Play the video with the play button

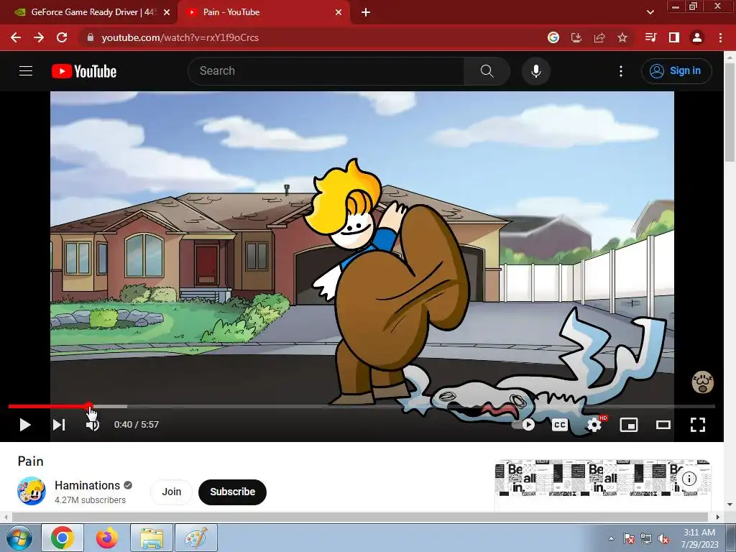tap(25, 425)
